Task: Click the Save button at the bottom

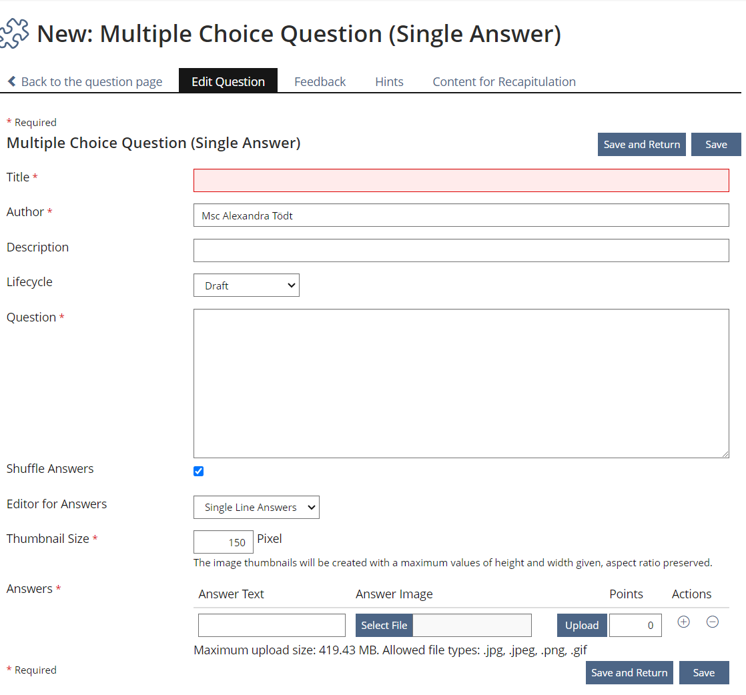Action: click(x=704, y=672)
